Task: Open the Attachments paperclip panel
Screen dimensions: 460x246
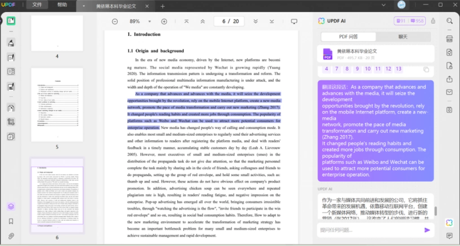Action: pyautogui.click(x=11, y=236)
